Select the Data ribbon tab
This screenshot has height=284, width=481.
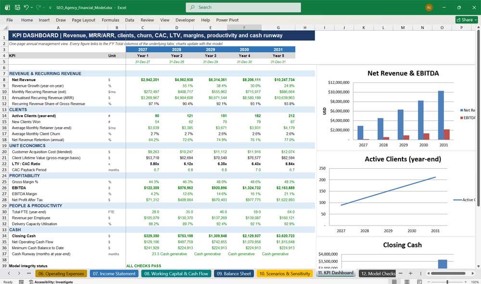[x=129, y=20]
